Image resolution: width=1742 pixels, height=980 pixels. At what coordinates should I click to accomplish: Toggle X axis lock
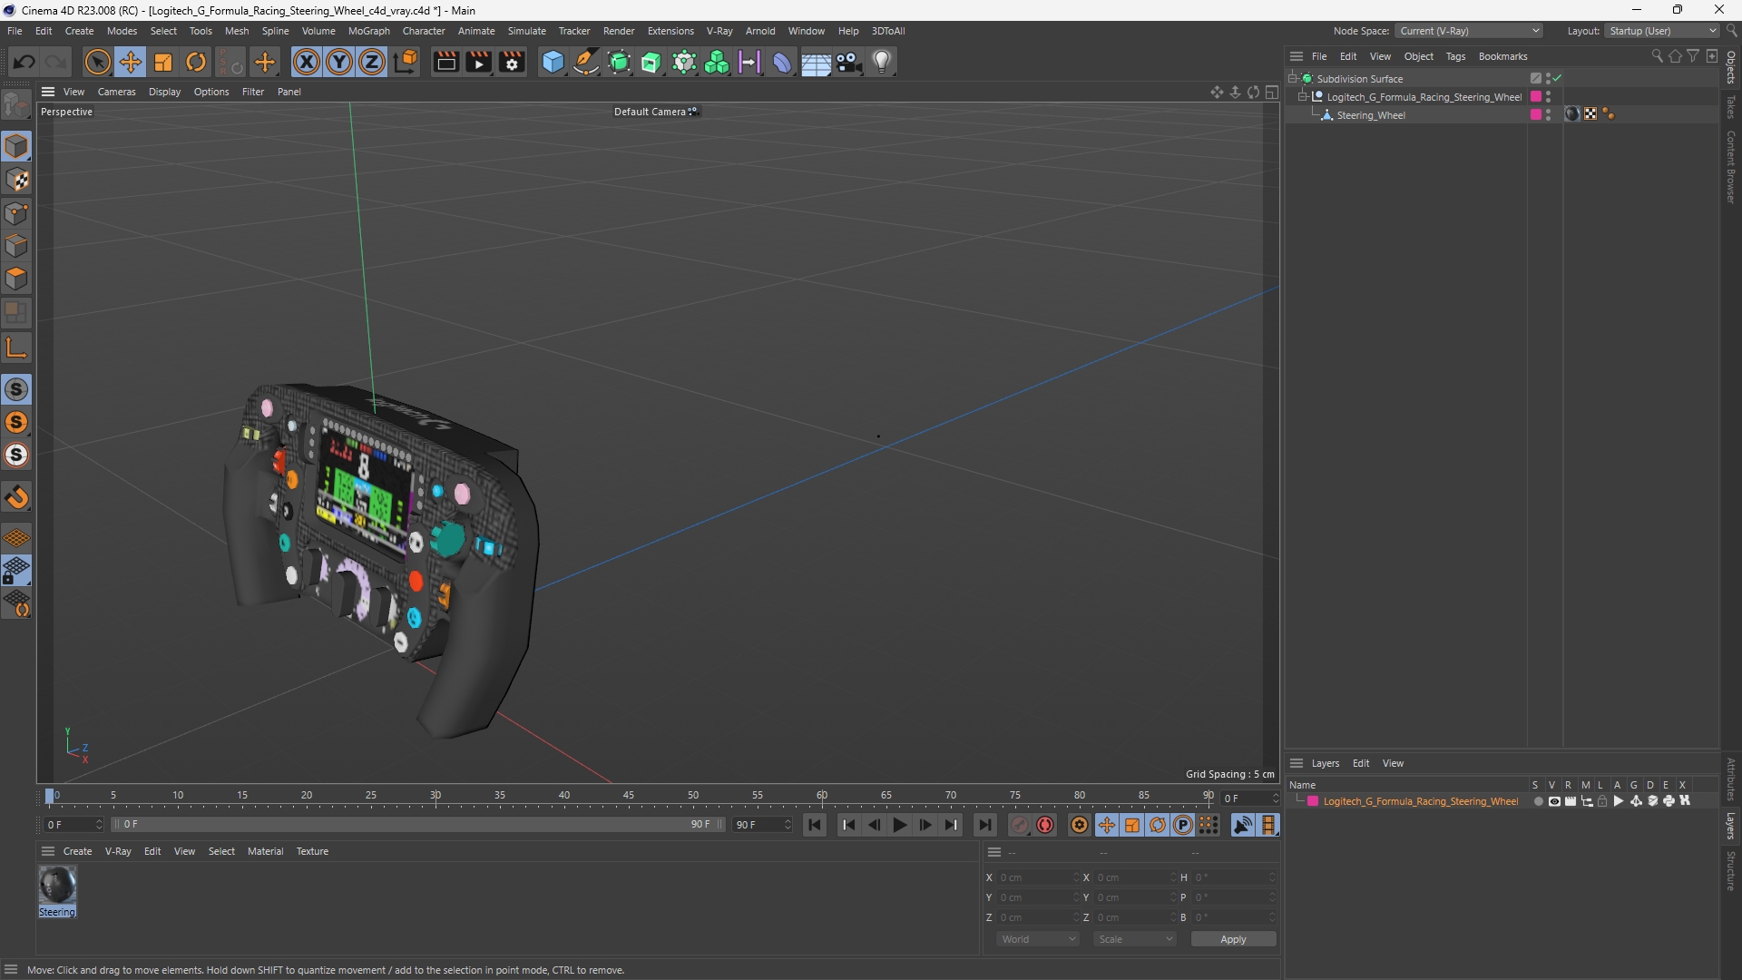tap(307, 62)
